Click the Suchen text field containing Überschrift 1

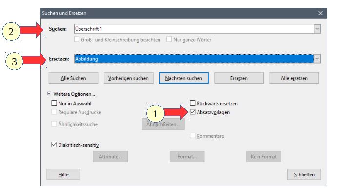pos(194,29)
